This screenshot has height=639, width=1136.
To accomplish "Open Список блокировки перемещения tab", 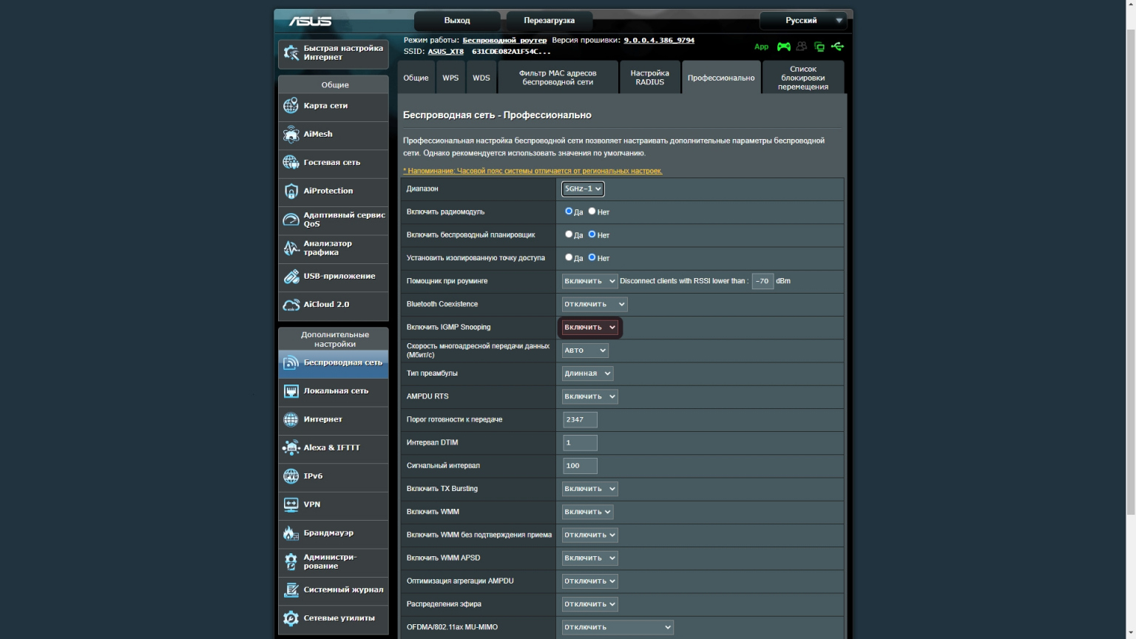I will (803, 78).
